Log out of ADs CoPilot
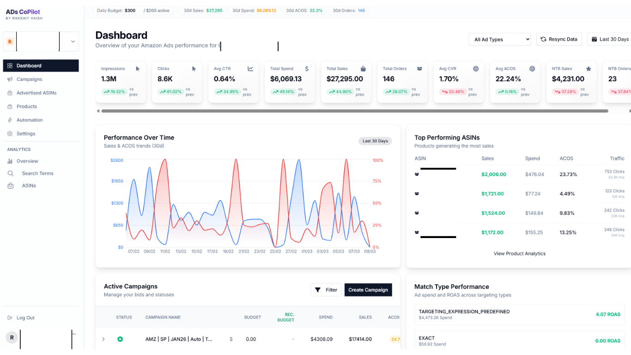 pyautogui.click(x=25, y=318)
